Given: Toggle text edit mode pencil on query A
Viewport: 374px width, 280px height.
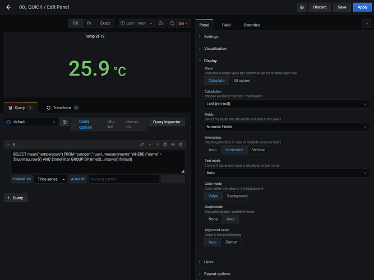Looking at the screenshot, I should (142, 144).
